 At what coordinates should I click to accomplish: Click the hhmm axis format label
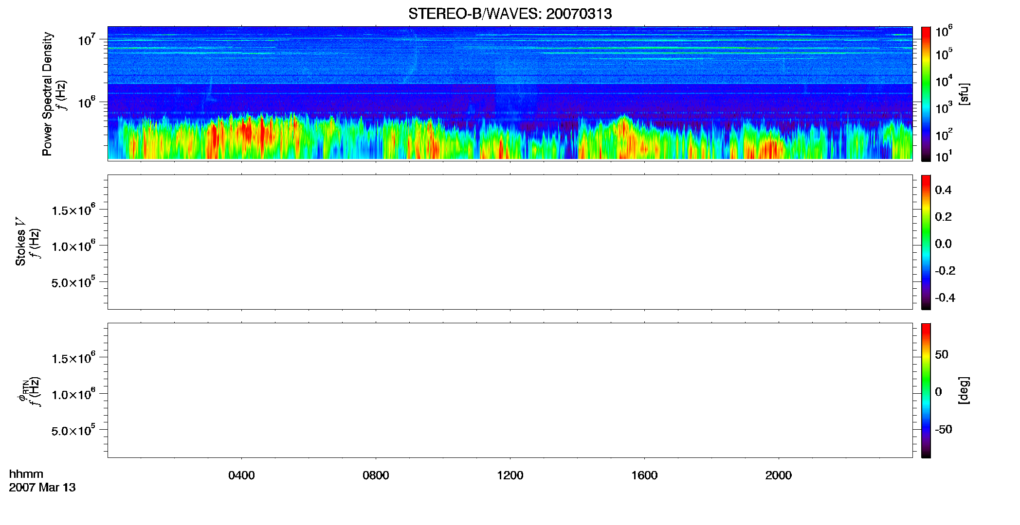tap(26, 474)
